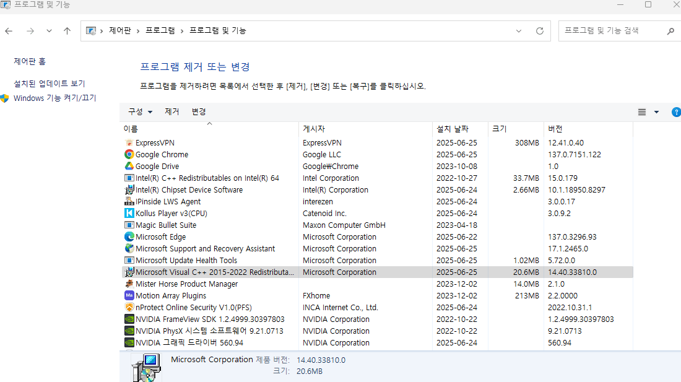Viewport: 681px width, 382px height.
Task: Click 제어판 in the address path
Action: click(x=119, y=29)
